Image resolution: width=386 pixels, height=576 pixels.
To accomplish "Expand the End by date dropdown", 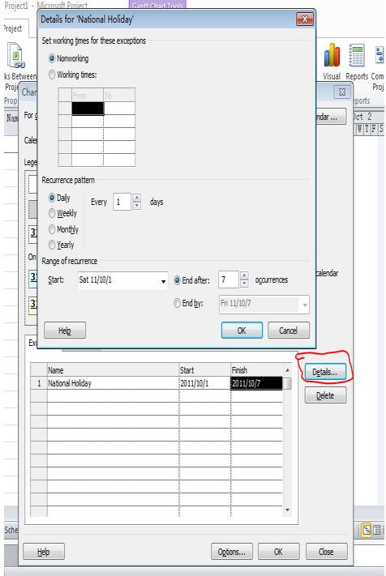I will [304, 305].
